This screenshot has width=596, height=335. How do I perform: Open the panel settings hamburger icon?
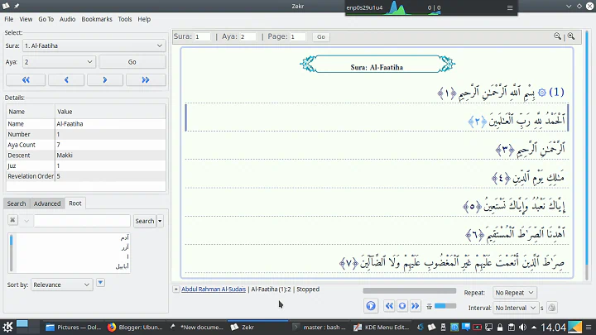click(589, 327)
